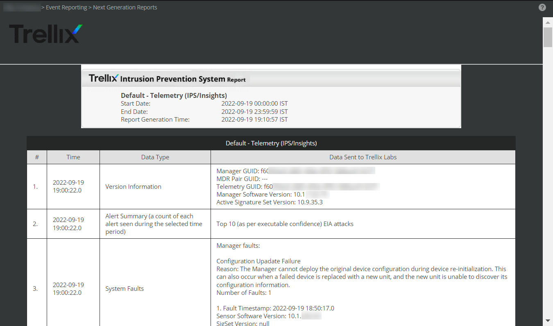553x326 pixels.
Task: Click the 'Manager faults:' text
Action: tap(238, 246)
